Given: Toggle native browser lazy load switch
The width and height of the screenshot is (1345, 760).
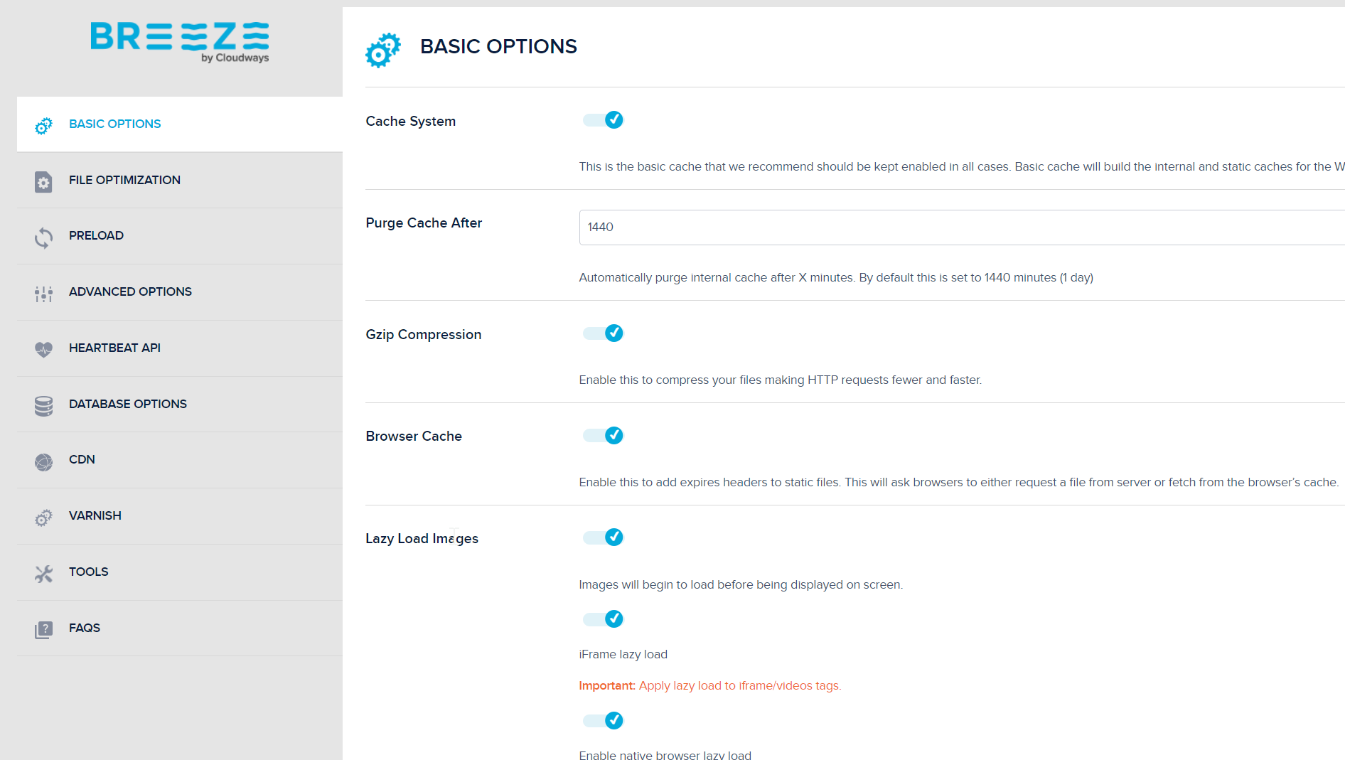Looking at the screenshot, I should coord(603,721).
